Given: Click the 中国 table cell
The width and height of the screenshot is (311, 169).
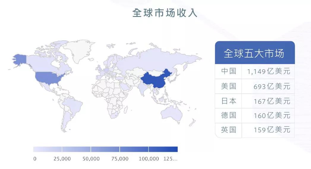Looking at the screenshot, I should (x=228, y=71).
